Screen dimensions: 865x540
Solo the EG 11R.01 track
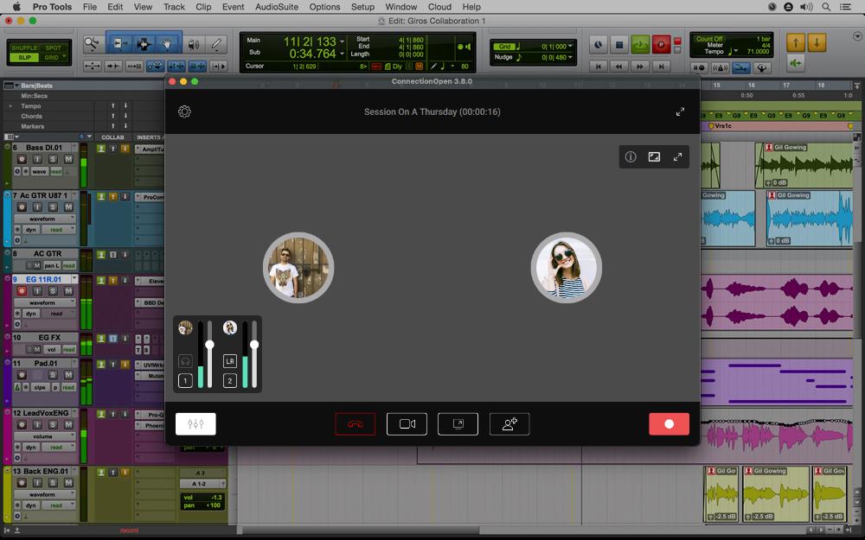coord(53,290)
